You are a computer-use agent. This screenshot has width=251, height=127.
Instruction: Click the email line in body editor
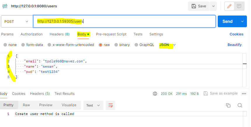55,61
